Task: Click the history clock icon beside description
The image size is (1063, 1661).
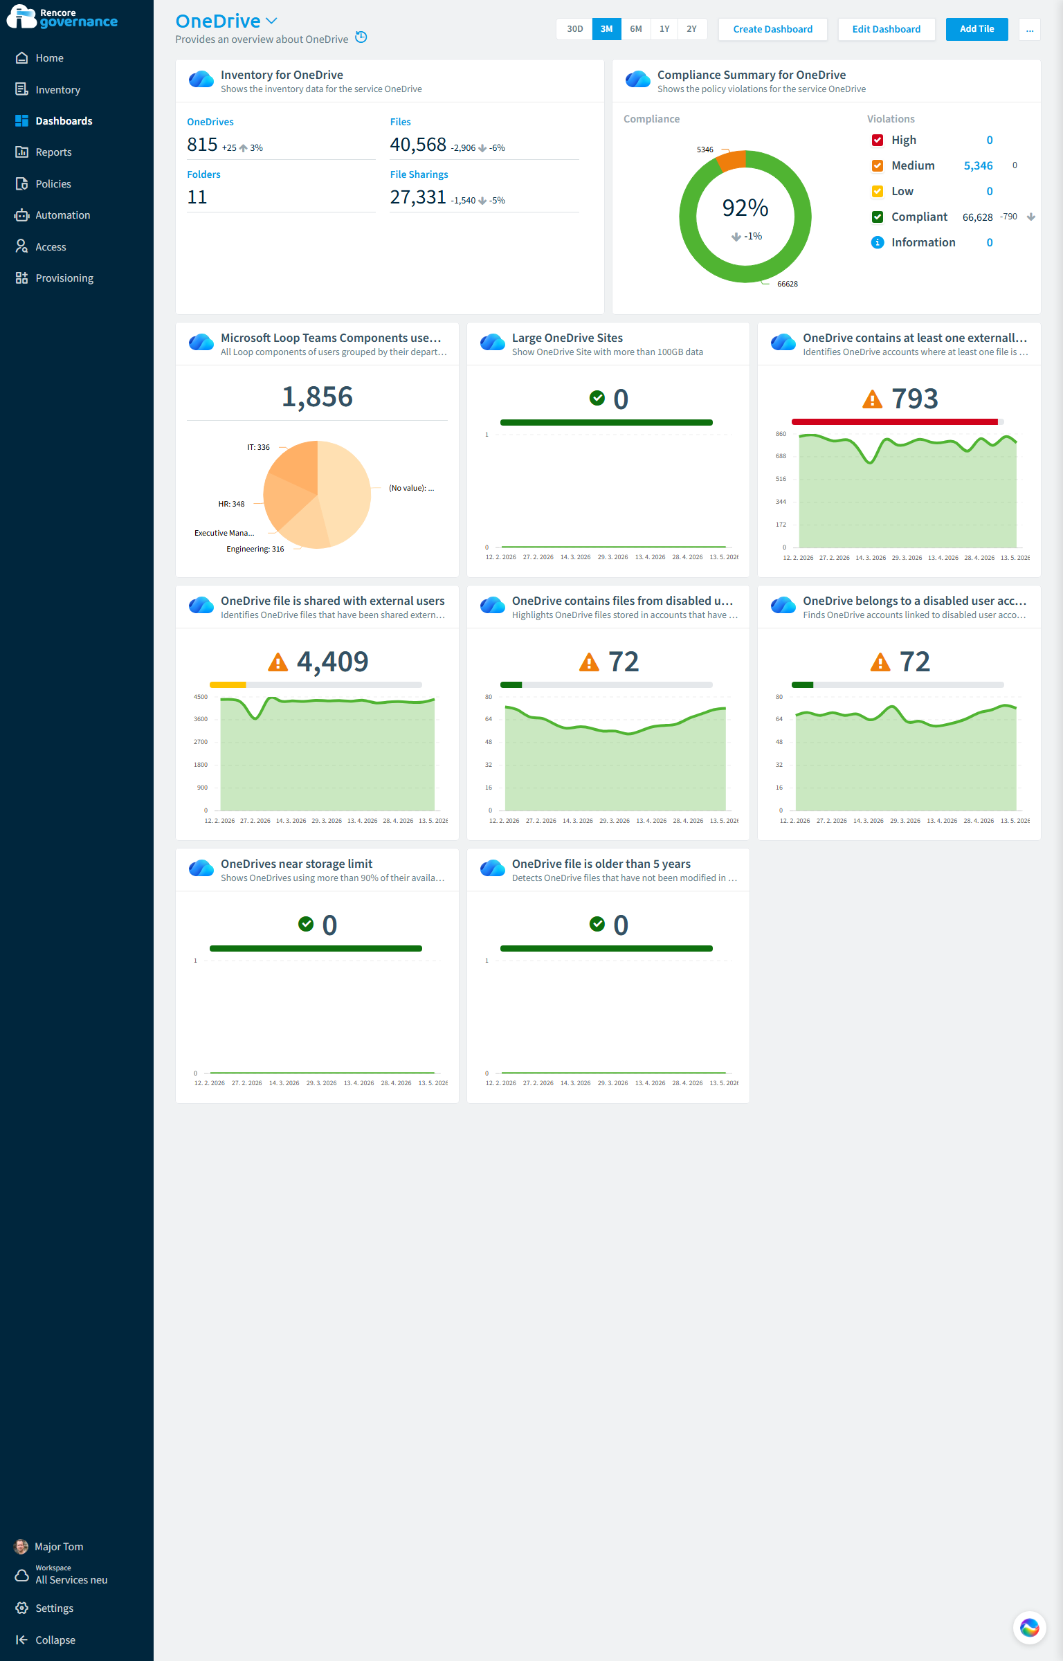Action: (x=361, y=37)
